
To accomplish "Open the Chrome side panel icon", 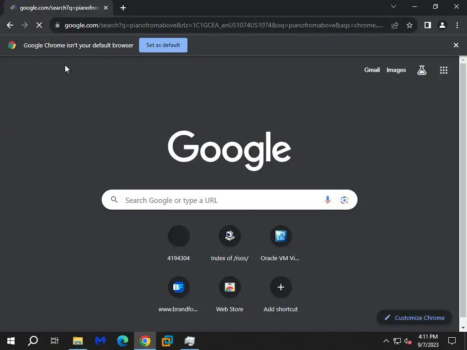I will click(428, 26).
